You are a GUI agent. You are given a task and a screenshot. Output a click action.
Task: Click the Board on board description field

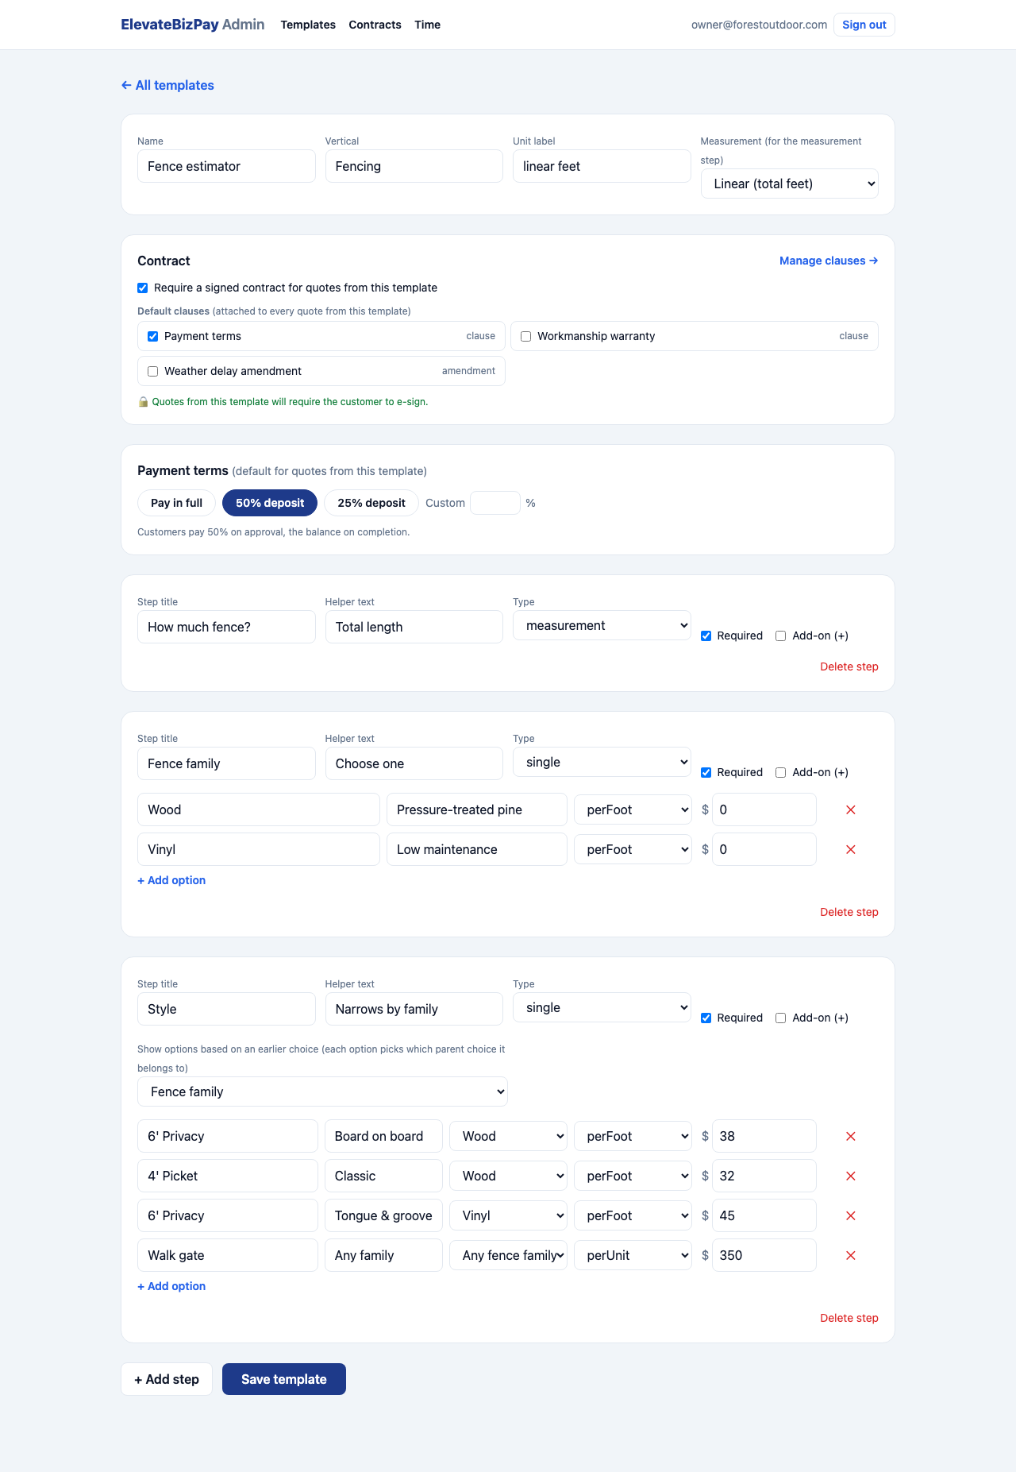coord(383,1136)
